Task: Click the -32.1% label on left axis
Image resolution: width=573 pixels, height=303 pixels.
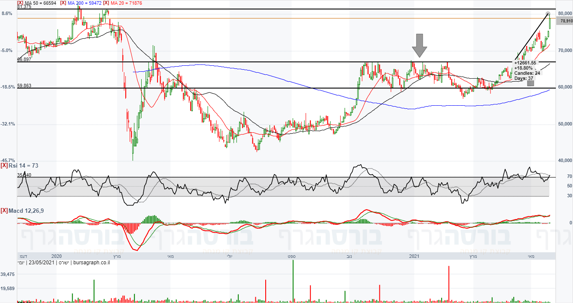Action: click(8, 124)
